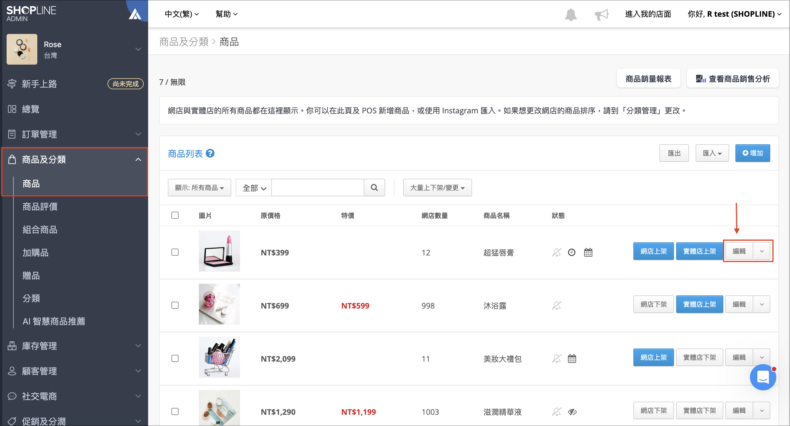
Task: Click 實體店下架 for 美妝大禮包
Action: coord(699,358)
